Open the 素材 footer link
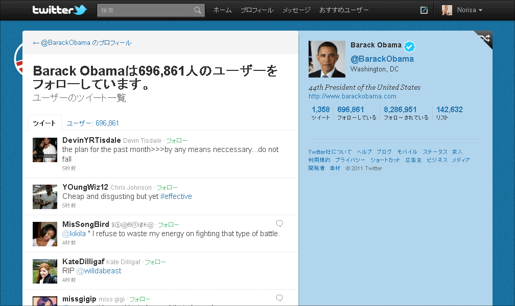Screen dimensions: 515x306 pos(335,168)
